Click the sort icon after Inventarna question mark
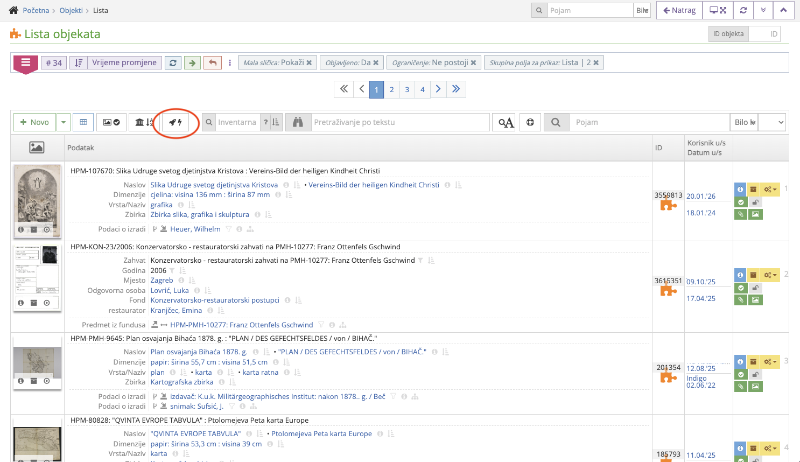800x462 pixels. pyautogui.click(x=276, y=122)
